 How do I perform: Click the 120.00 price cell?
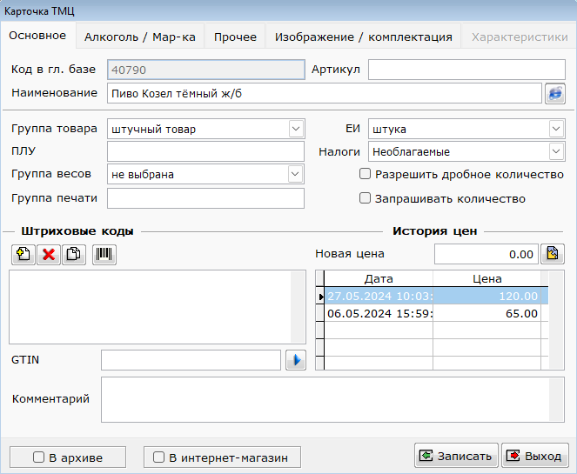(486, 296)
